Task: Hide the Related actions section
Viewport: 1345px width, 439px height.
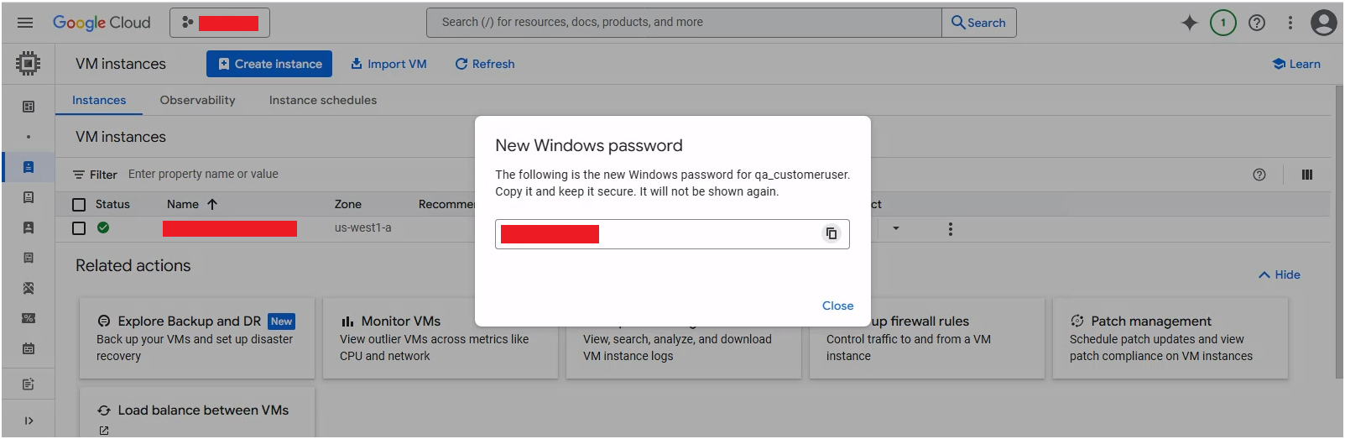Action: point(1279,274)
